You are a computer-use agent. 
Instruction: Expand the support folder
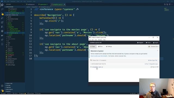coord(10,35)
